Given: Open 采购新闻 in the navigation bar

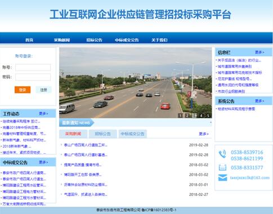Looking at the screenshot, I should click(x=62, y=40).
